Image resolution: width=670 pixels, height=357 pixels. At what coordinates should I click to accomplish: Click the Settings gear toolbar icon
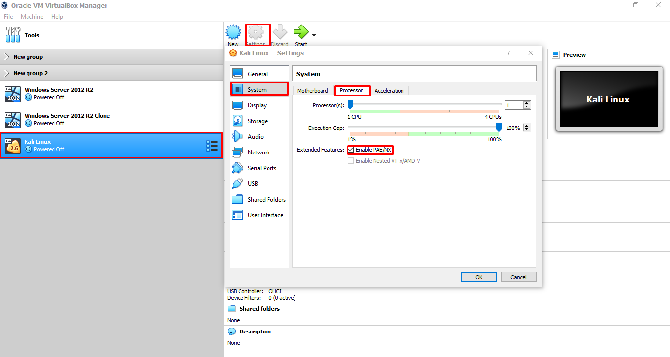coord(255,32)
